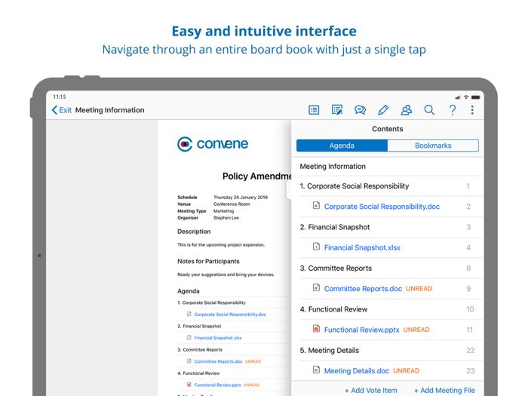Open the chat bubbles discussion icon
The width and height of the screenshot is (528, 396).
(x=360, y=110)
